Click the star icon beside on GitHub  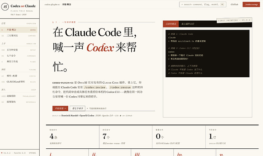pos(120,116)
